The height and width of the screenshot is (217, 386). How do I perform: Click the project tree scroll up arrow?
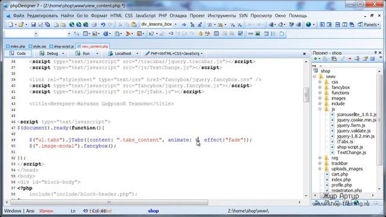click(x=379, y=71)
